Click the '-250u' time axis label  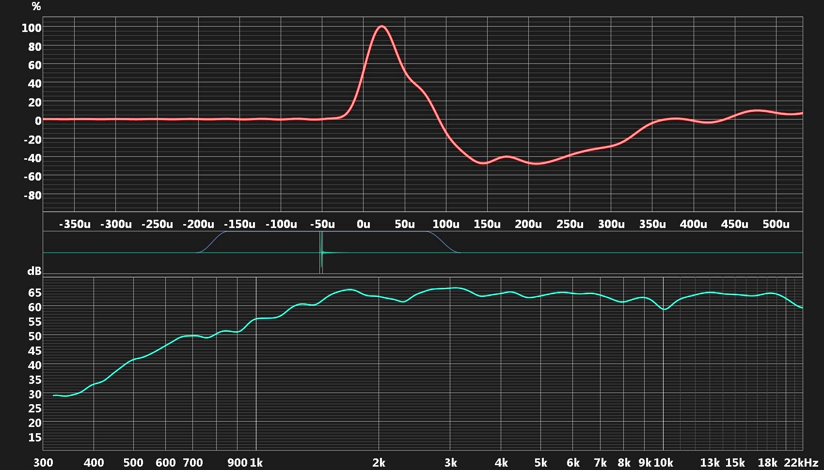coord(157,224)
